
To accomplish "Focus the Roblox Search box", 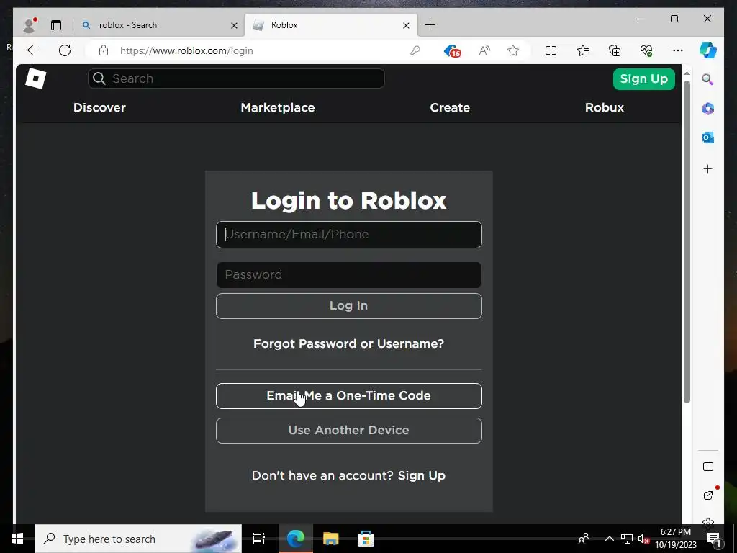I will pyautogui.click(x=236, y=78).
